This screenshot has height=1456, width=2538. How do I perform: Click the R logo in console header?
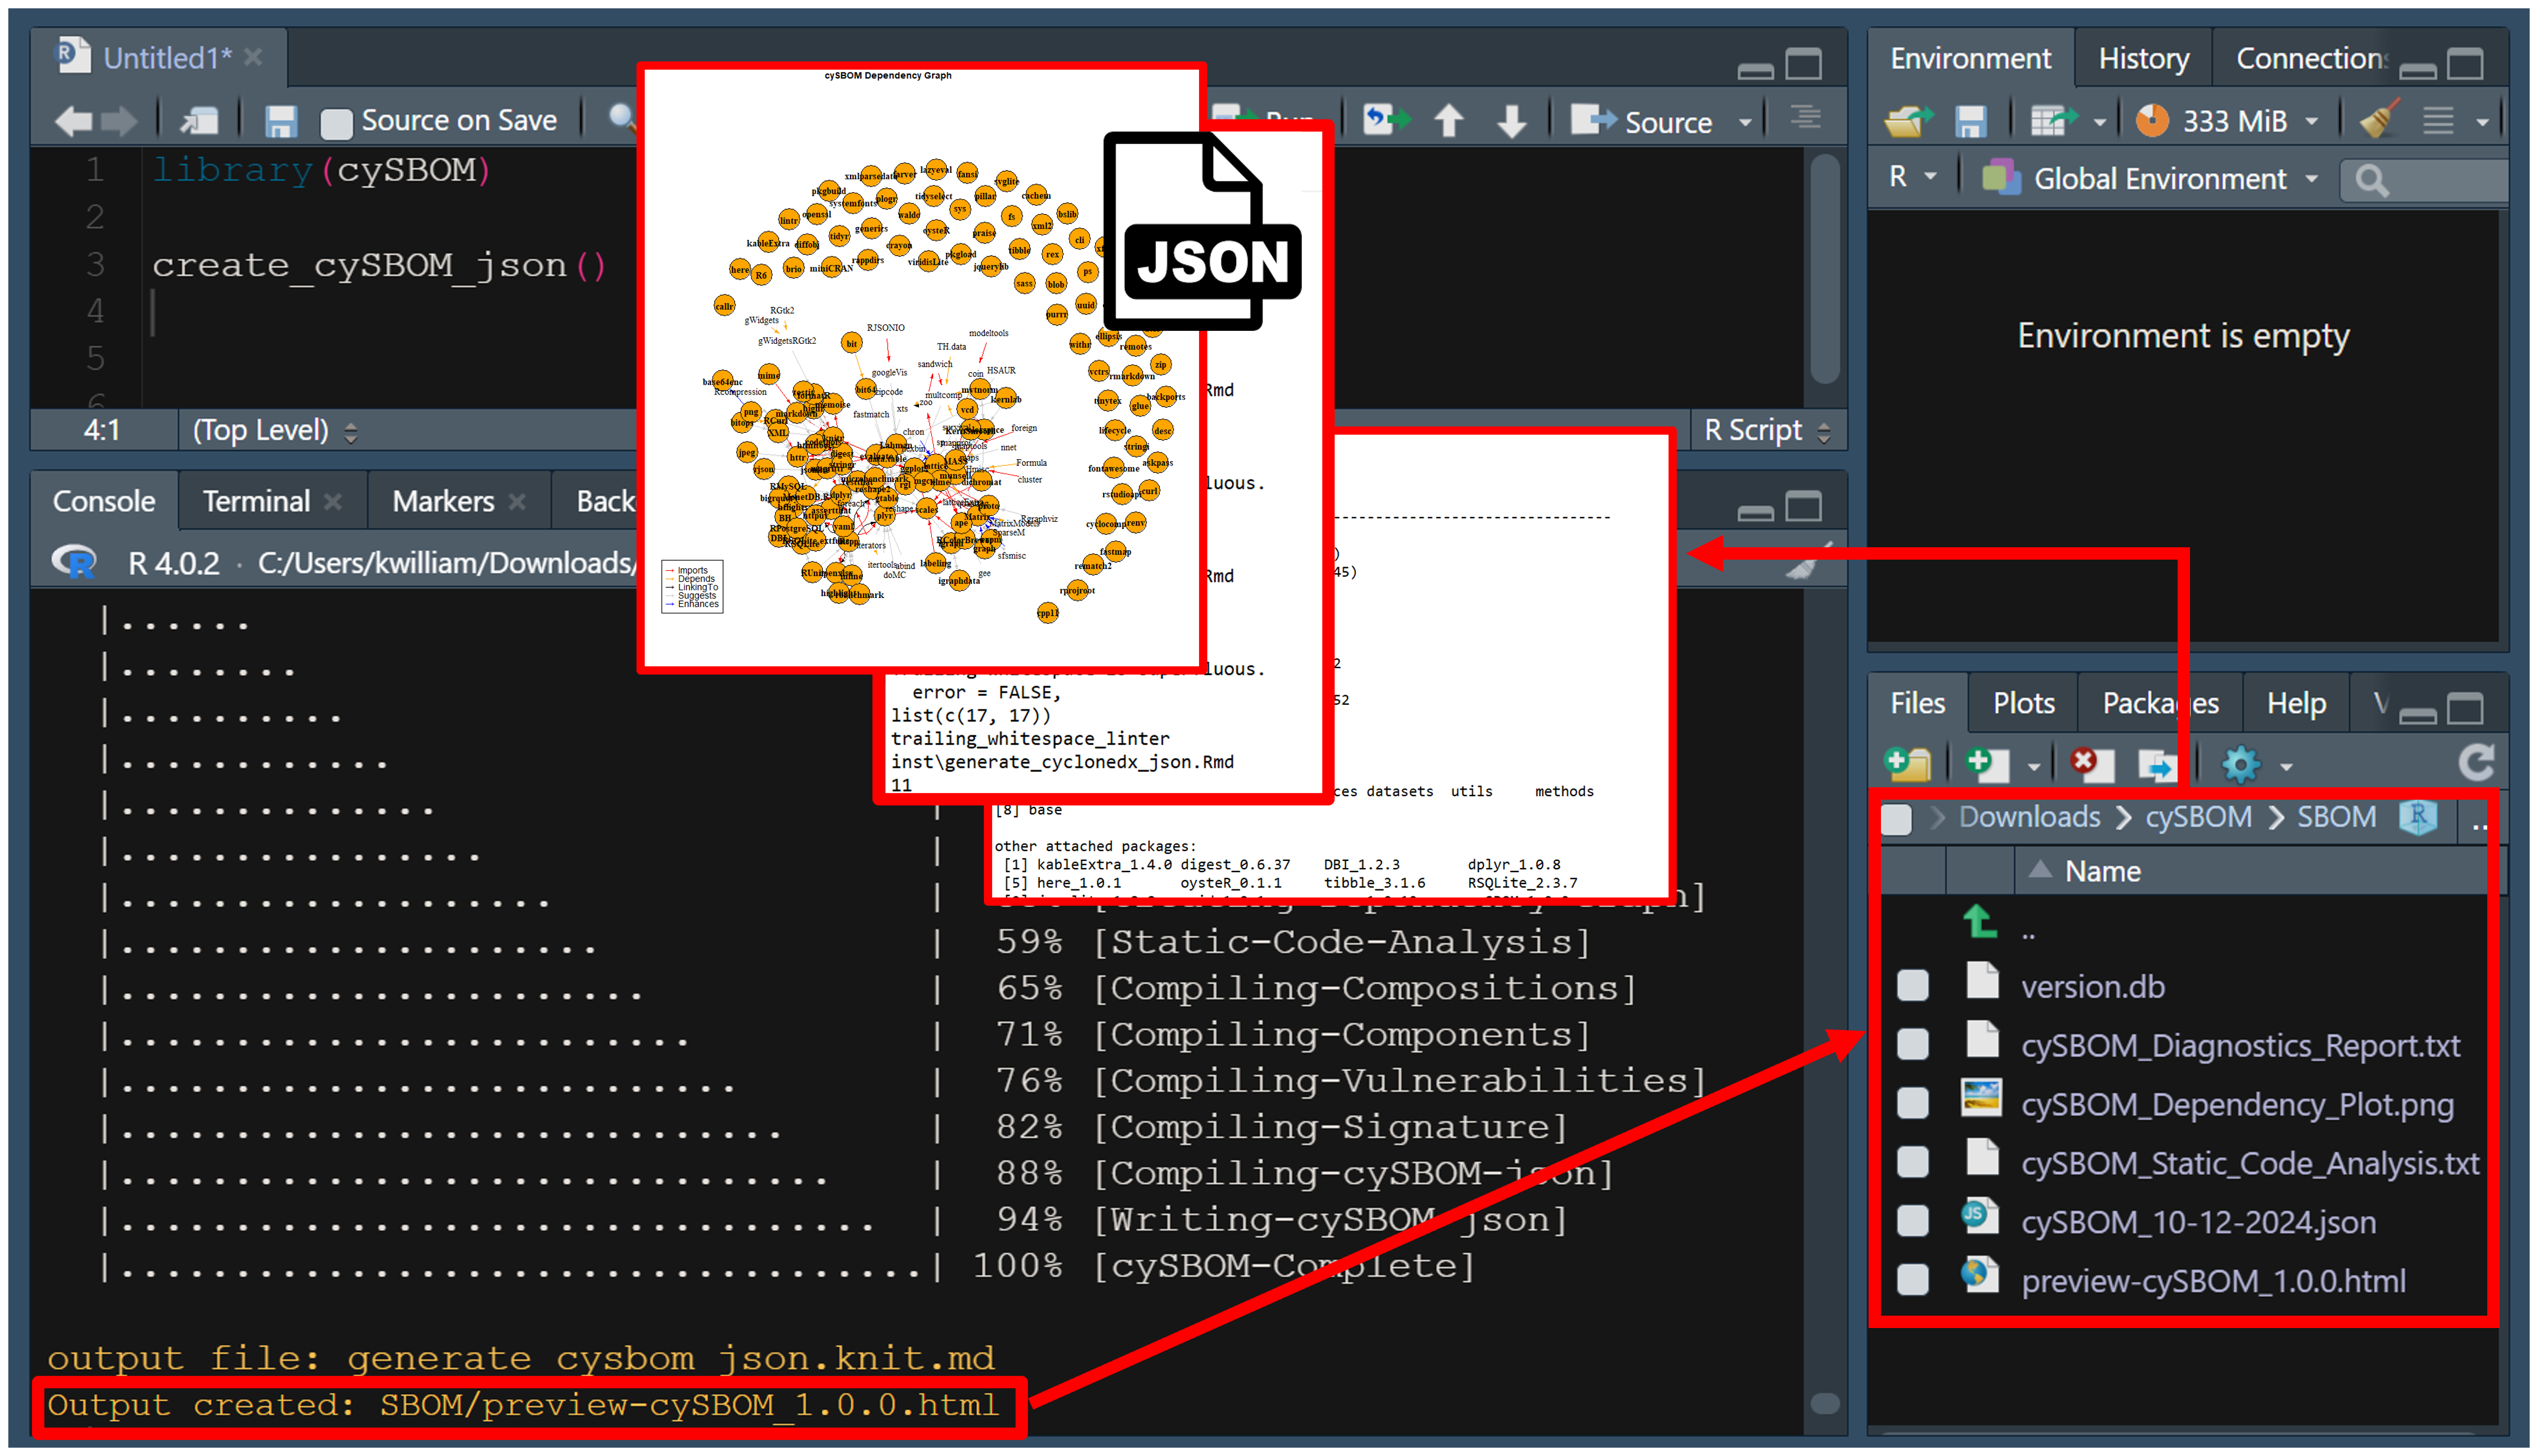pos(74,562)
